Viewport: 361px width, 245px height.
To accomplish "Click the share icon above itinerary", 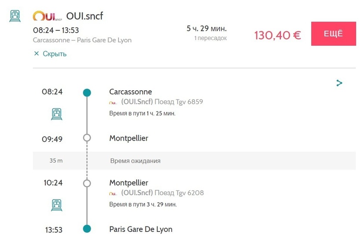I will pyautogui.click(x=339, y=83).
